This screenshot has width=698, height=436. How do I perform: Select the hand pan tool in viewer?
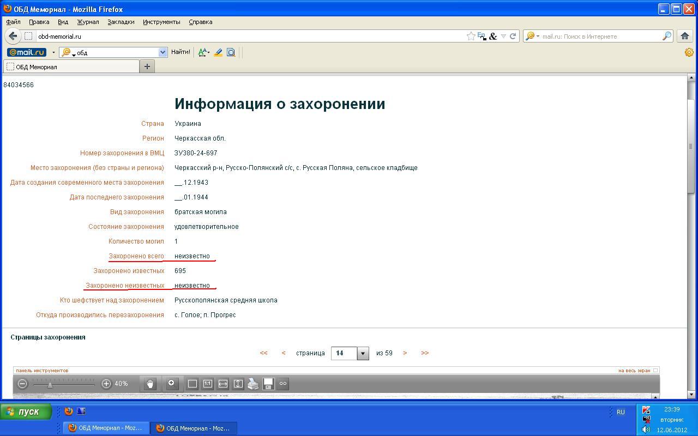[x=150, y=384]
